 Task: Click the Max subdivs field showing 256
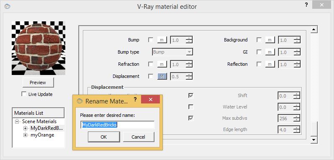point(285,118)
